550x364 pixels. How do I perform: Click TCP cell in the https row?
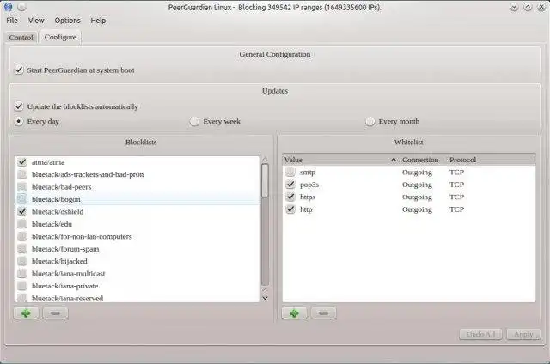tap(456, 197)
